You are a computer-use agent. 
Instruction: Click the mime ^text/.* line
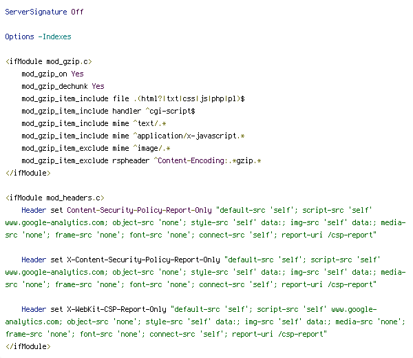click(94, 123)
